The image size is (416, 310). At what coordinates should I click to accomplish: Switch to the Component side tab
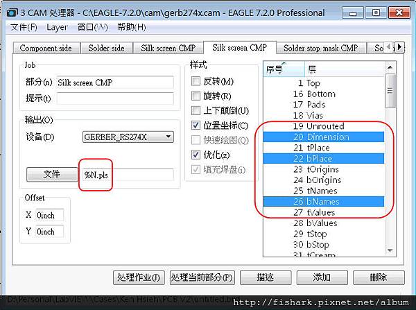pyautogui.click(x=46, y=48)
